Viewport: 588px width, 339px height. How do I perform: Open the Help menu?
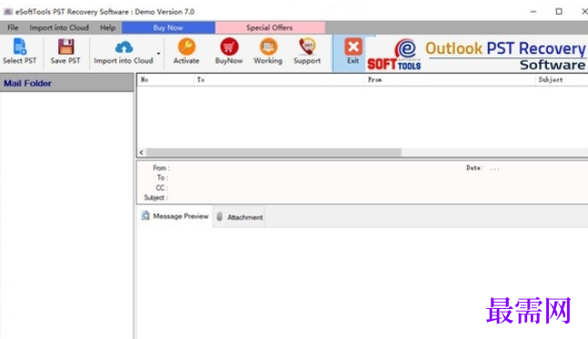107,27
